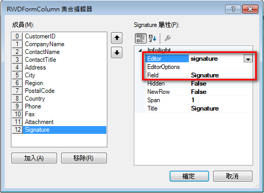The image size is (264, 193).
Task: Switch property grid to Categorized view
Action: pos(141,38)
